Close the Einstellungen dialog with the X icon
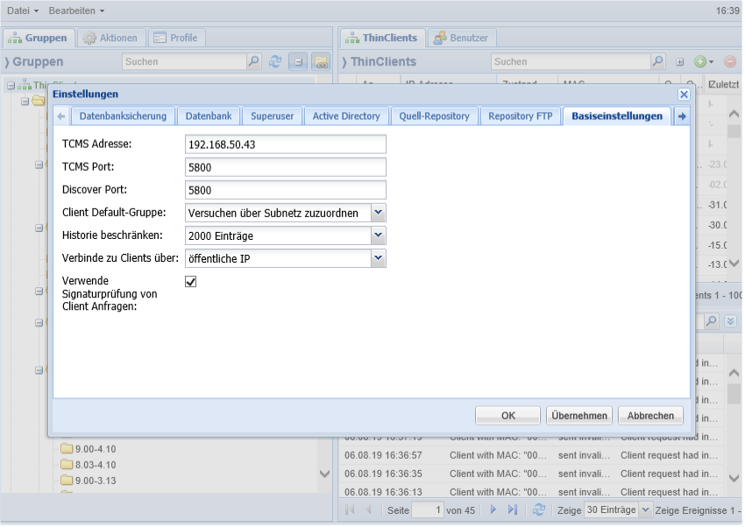 (x=684, y=94)
